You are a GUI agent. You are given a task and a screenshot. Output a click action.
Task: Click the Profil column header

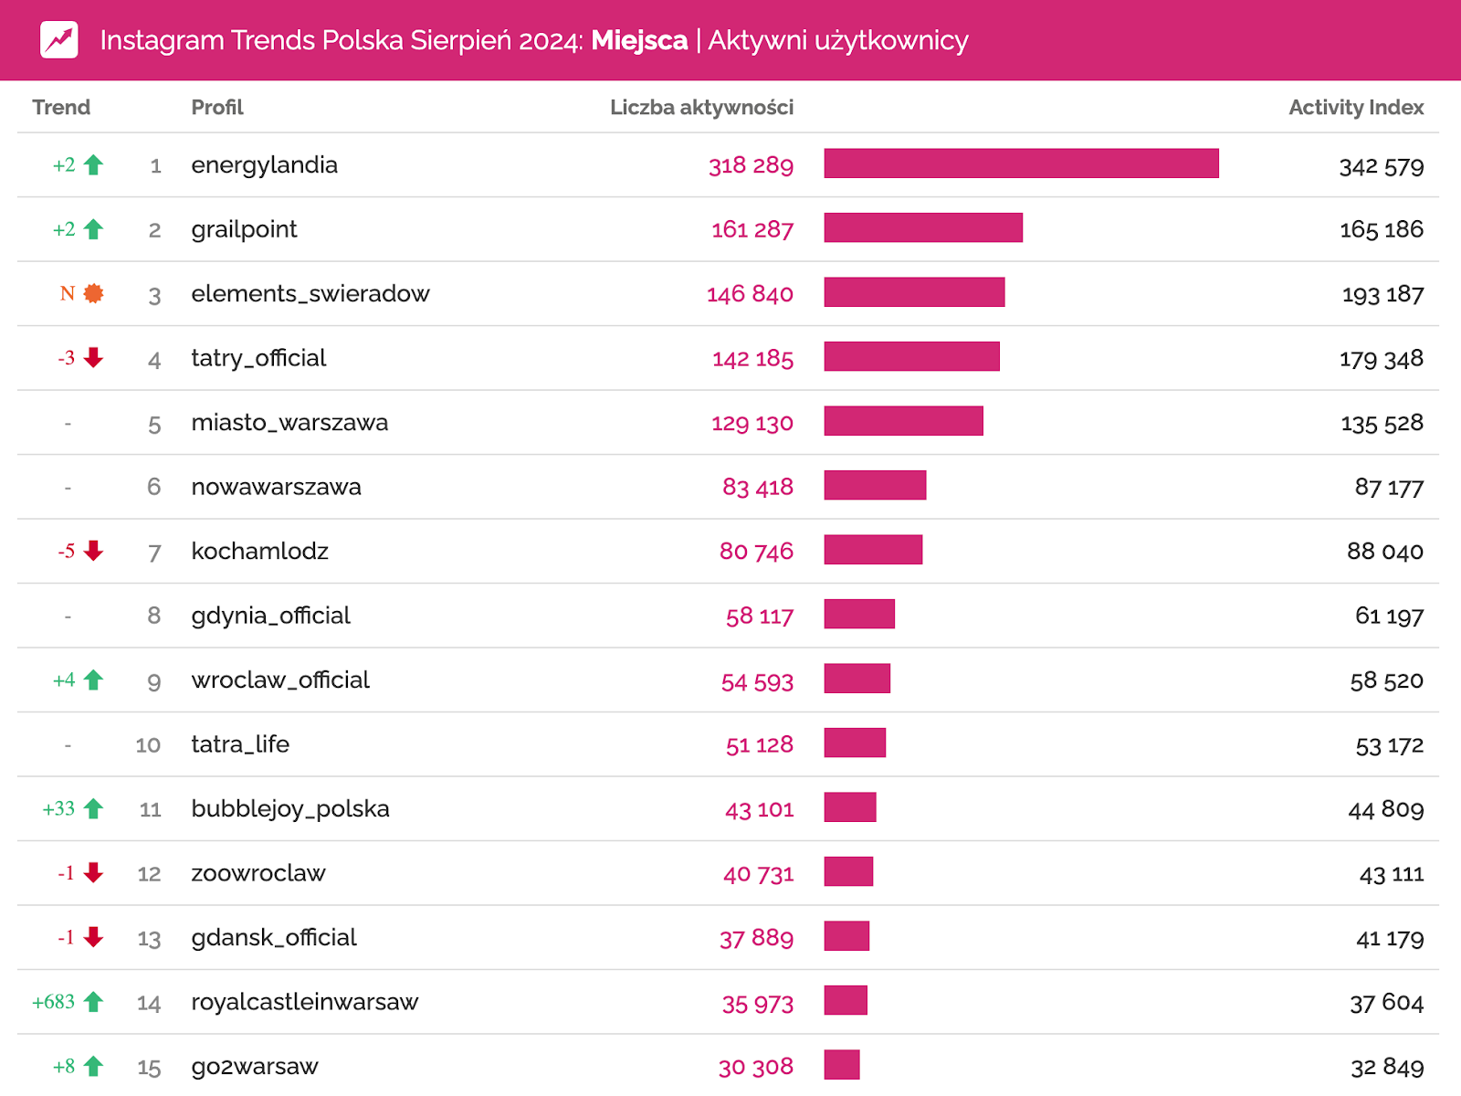pos(217,108)
